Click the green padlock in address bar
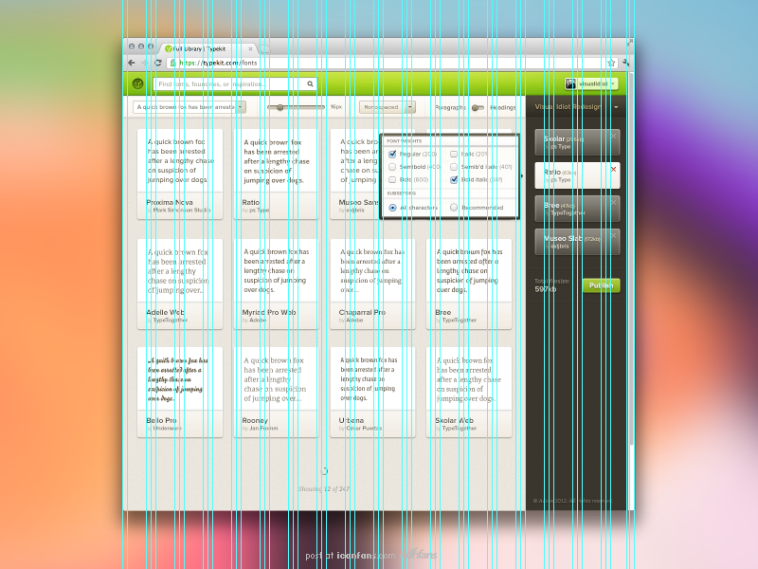Screen dimensions: 758x569 (172, 63)
